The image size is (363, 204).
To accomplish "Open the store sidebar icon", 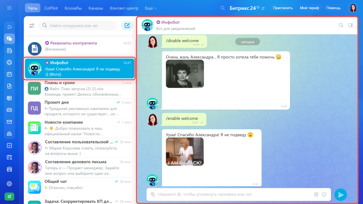I will pos(9,169).
